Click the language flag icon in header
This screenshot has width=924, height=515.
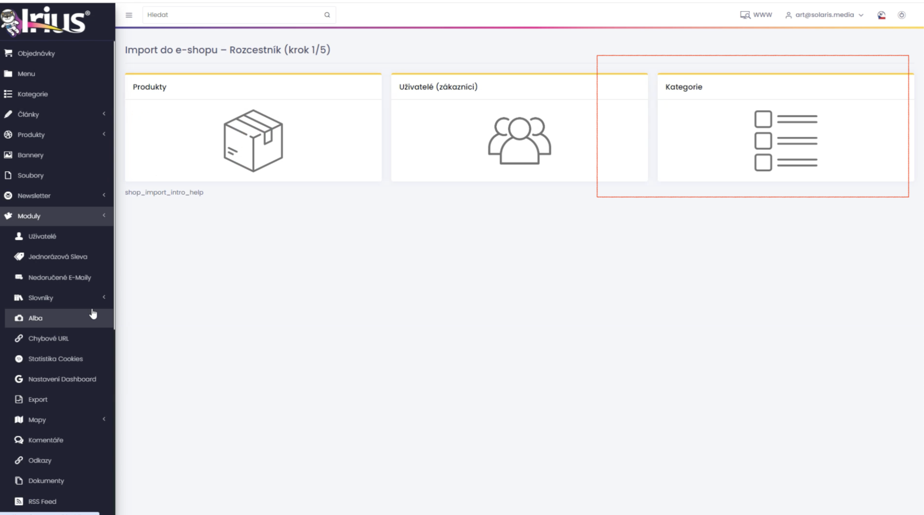pyautogui.click(x=882, y=15)
